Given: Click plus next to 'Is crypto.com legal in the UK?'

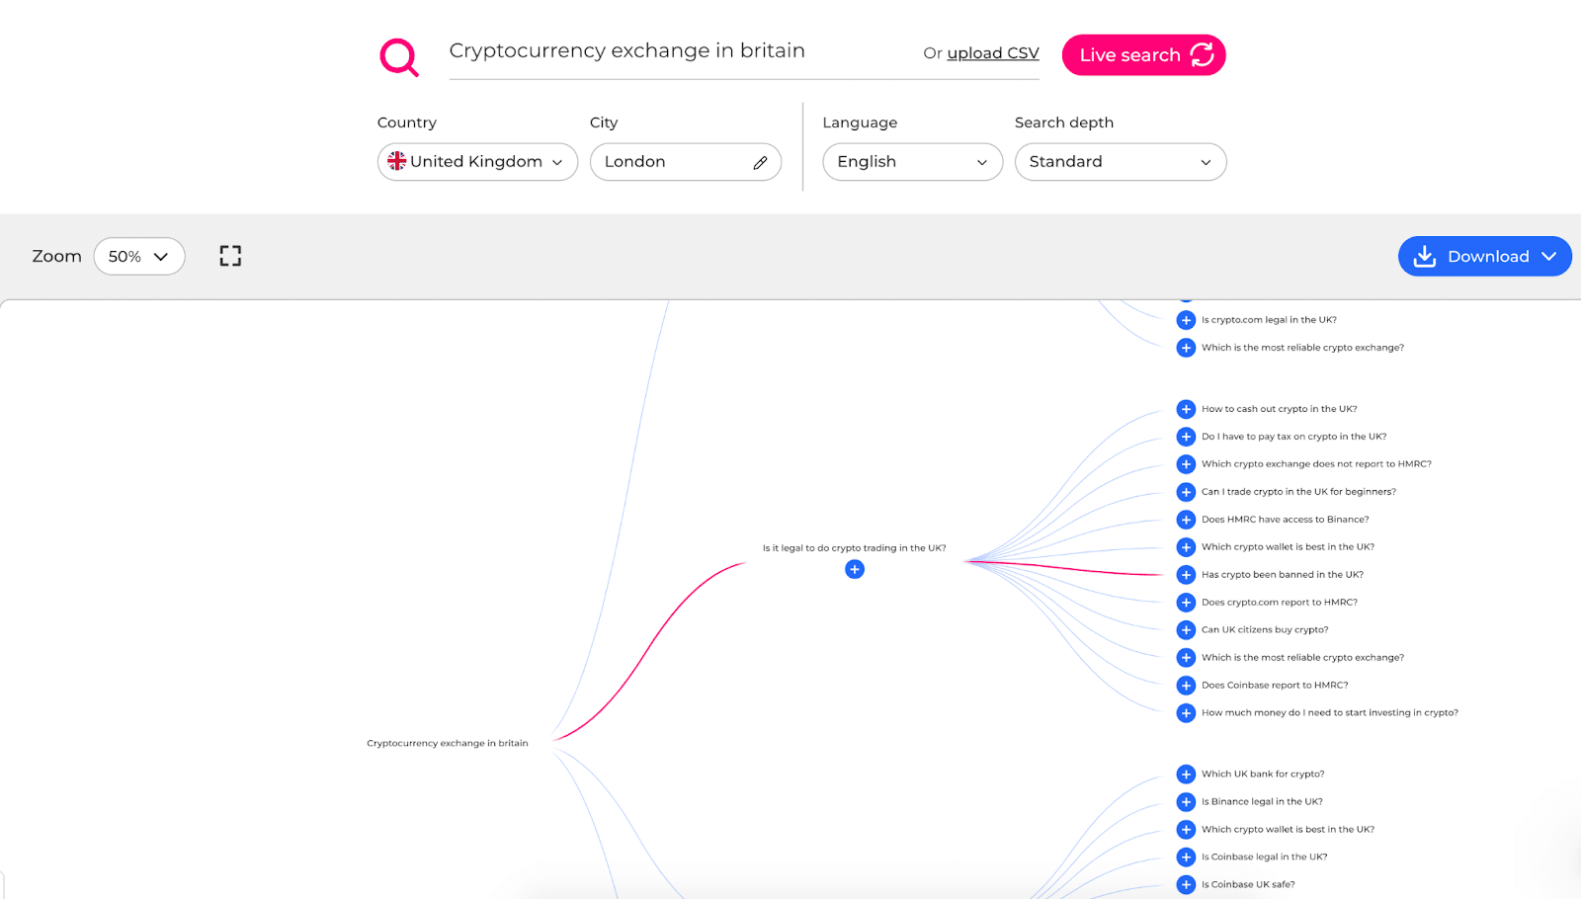Looking at the screenshot, I should (x=1186, y=320).
